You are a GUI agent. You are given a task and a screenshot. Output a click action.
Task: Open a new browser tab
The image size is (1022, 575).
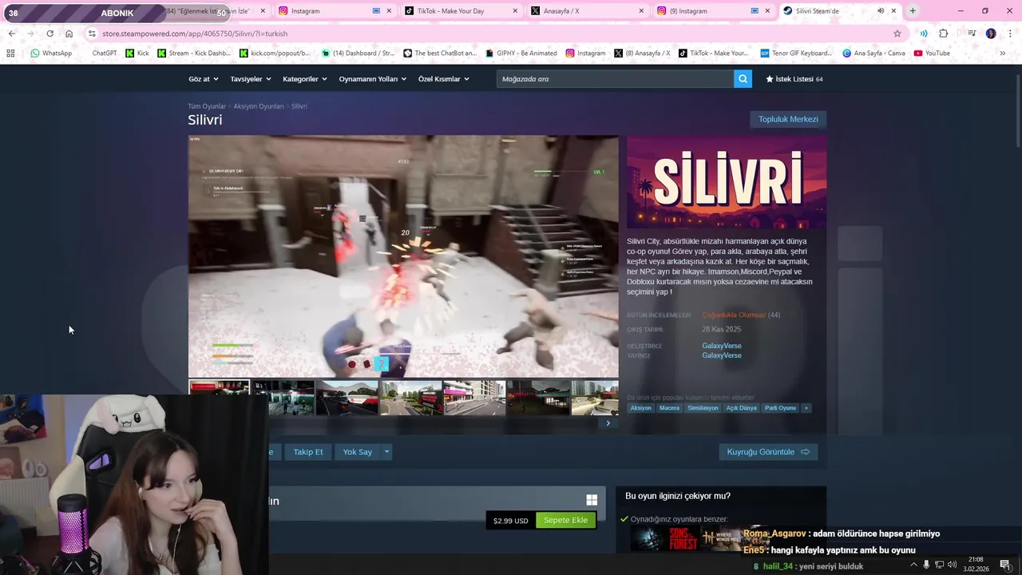[x=913, y=11]
